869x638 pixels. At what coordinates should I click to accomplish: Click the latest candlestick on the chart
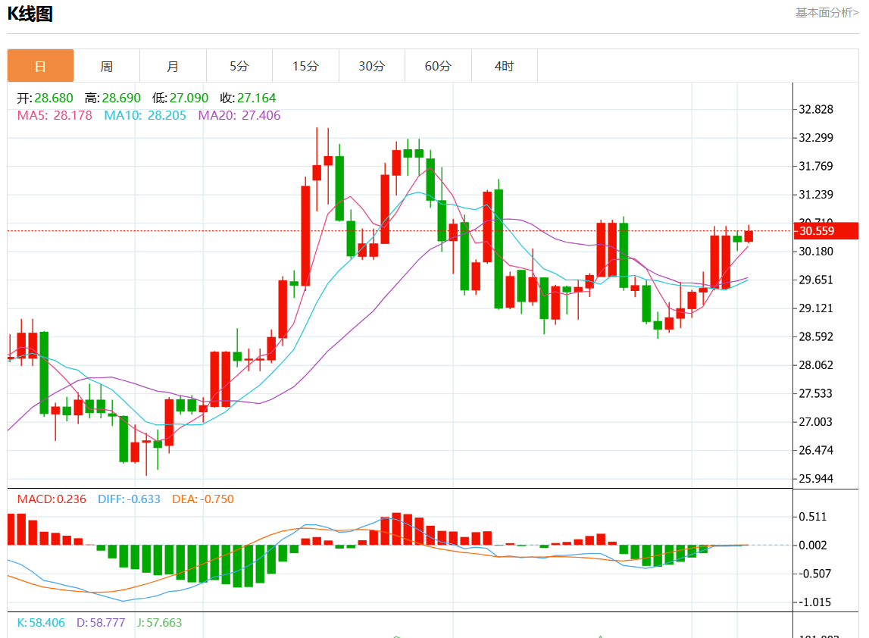(749, 236)
